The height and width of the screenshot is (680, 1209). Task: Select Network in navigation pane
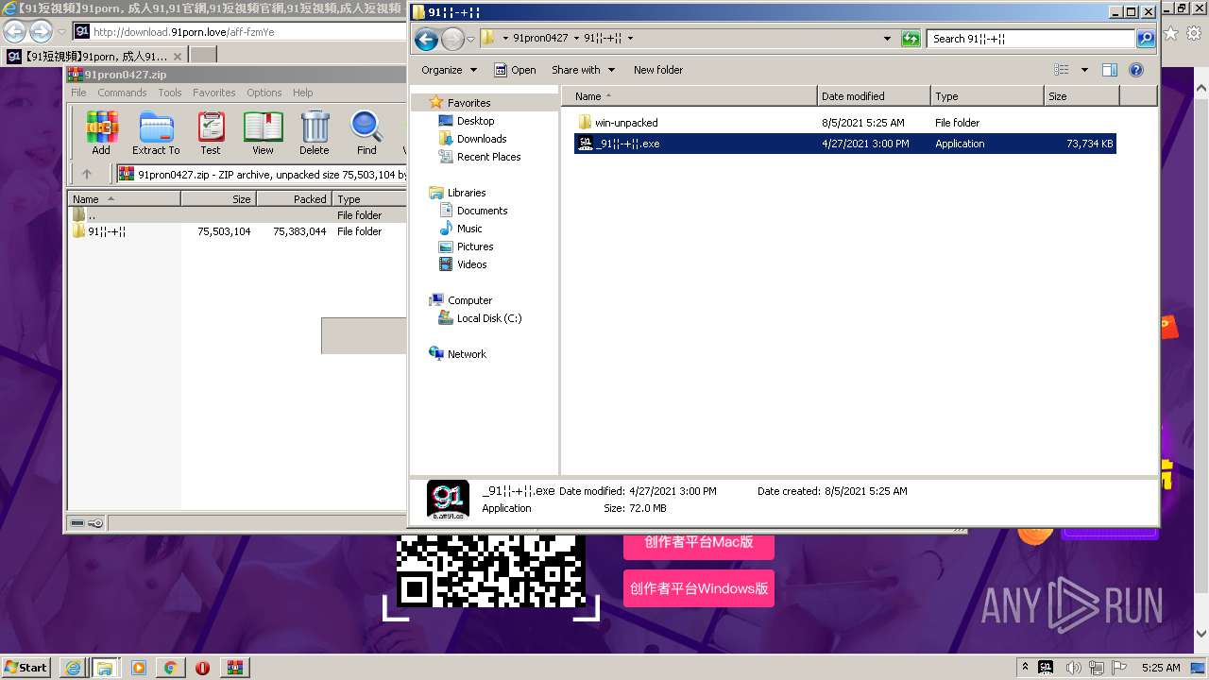click(467, 354)
